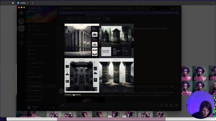Select the Untitled tab in the top bar
Screen dimensions: 216x121
point(23,3)
